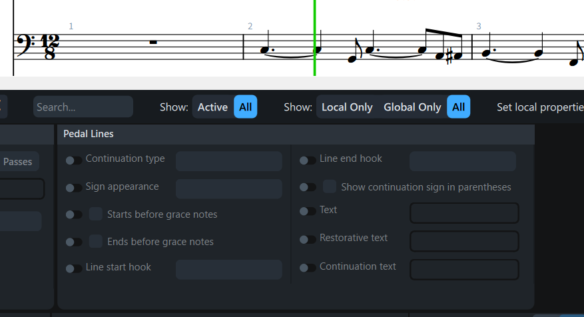This screenshot has height=317, width=584.
Task: Open the Continuation type dropdown
Action: click(228, 161)
